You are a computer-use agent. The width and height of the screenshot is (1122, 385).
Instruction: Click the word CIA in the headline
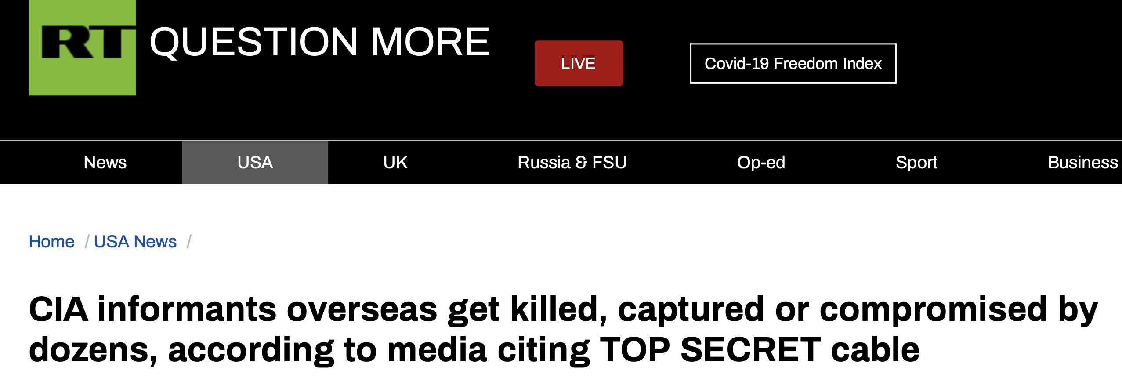pos(58,309)
